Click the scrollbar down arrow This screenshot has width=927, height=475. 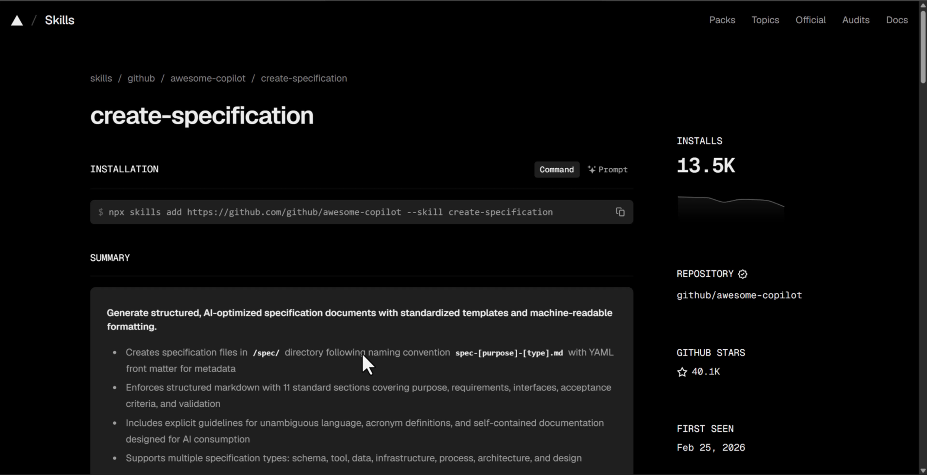click(923, 471)
